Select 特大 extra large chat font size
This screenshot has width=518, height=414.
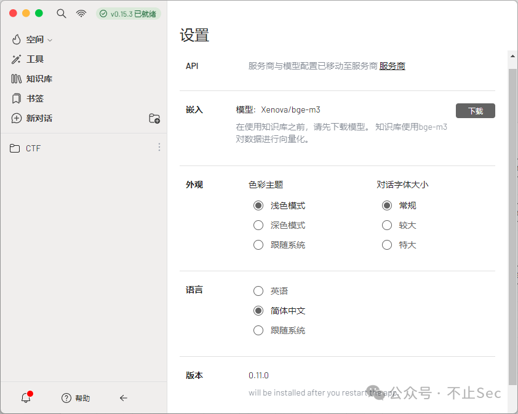click(x=386, y=244)
